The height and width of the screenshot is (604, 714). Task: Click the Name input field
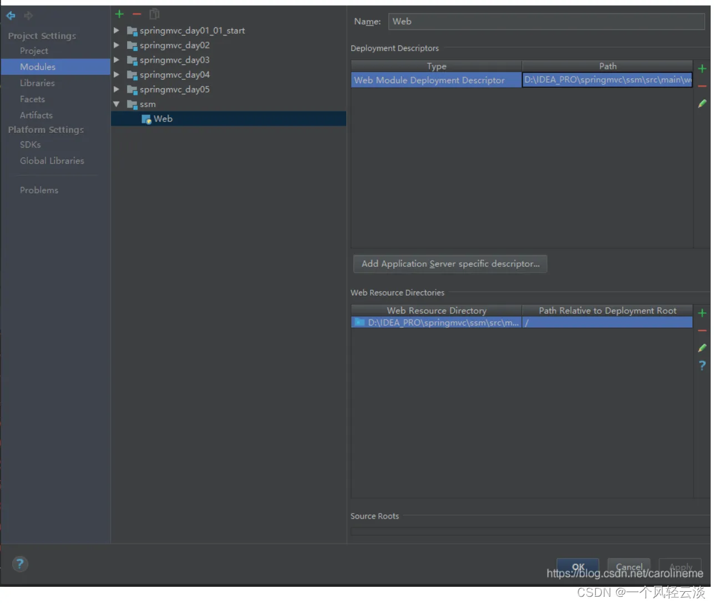(x=546, y=22)
